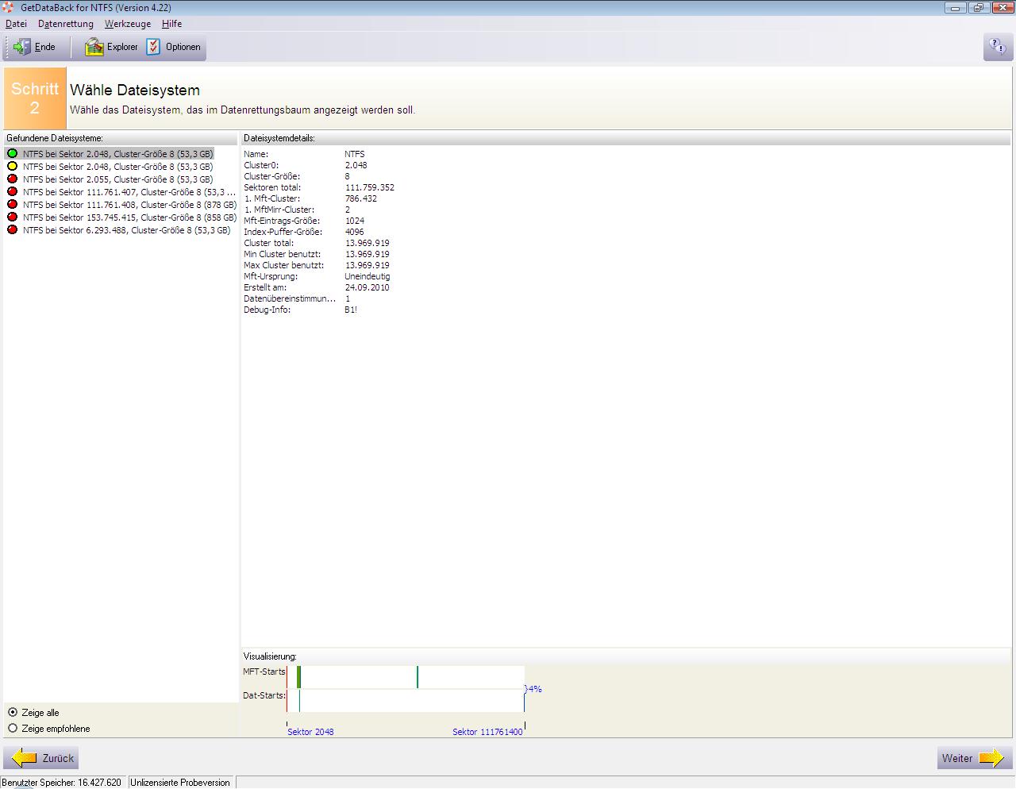Select NTFS bei Sektor 2.055 entry
1016x789 pixels.
[110, 179]
